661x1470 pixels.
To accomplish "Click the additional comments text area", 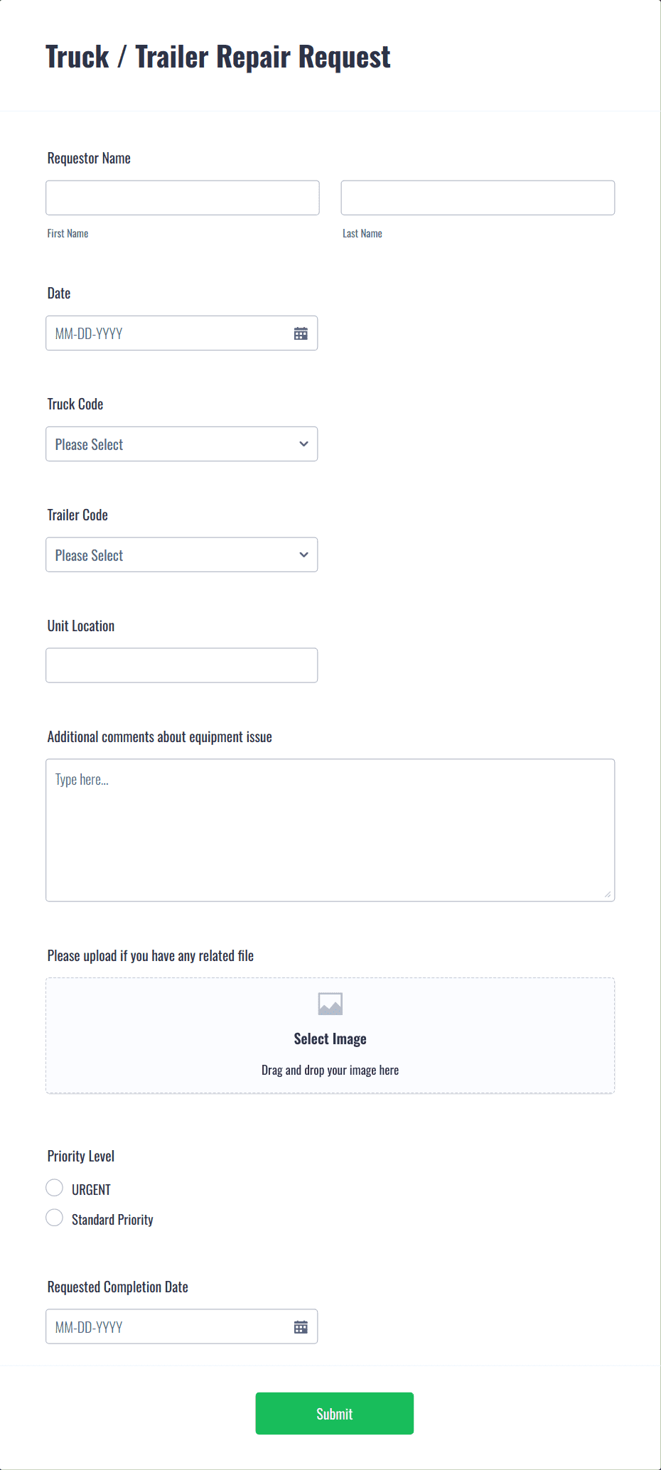I will pyautogui.click(x=330, y=830).
